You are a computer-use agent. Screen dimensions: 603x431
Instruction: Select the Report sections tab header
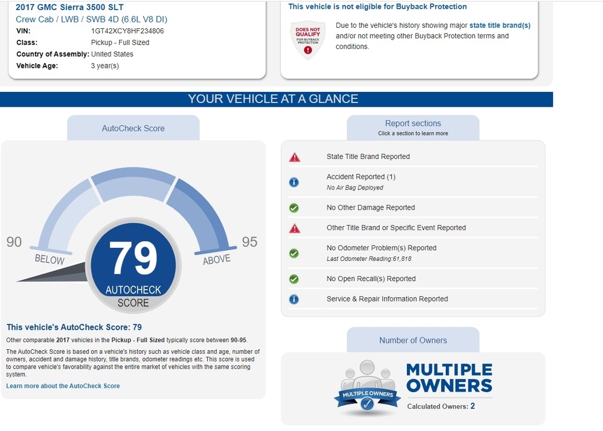point(413,128)
